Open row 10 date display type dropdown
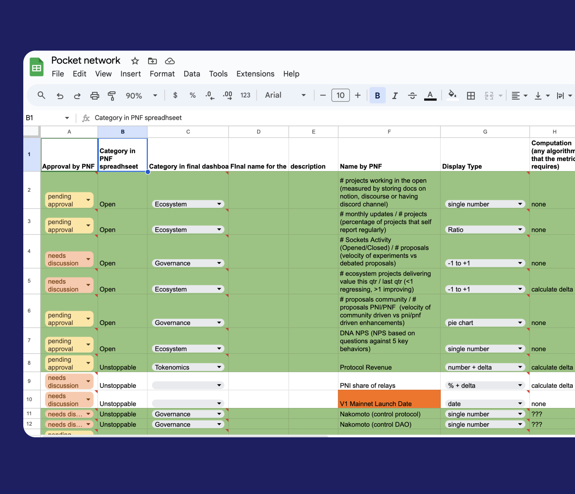 [x=485, y=404]
